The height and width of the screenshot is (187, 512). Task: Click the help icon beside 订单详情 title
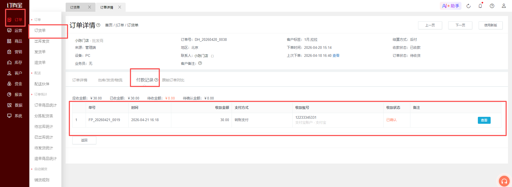(x=98, y=25)
